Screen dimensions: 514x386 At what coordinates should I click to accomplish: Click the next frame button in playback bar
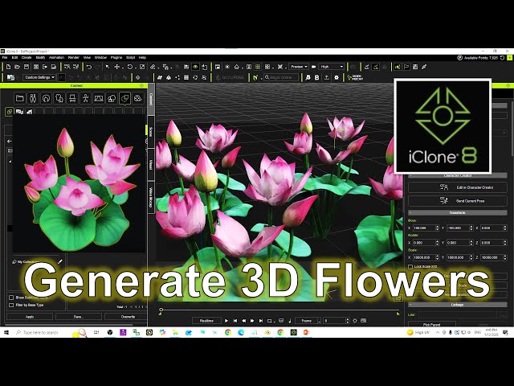click(252, 321)
